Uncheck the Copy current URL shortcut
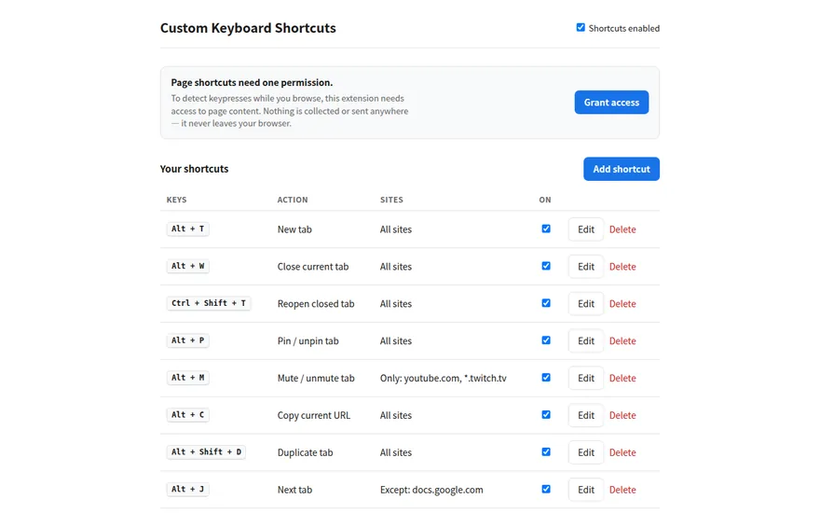The image size is (820, 513). click(x=546, y=414)
